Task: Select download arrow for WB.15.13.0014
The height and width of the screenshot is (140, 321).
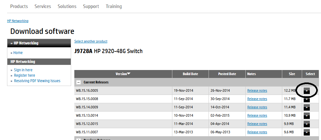Action: (307, 116)
